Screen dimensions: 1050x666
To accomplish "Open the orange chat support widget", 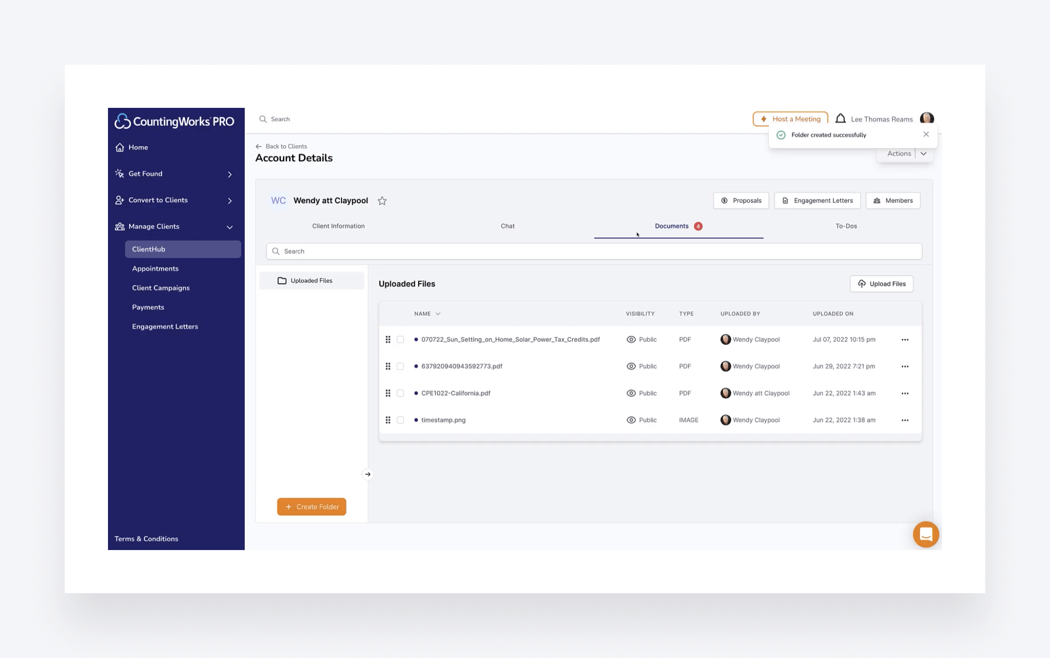I will [925, 534].
